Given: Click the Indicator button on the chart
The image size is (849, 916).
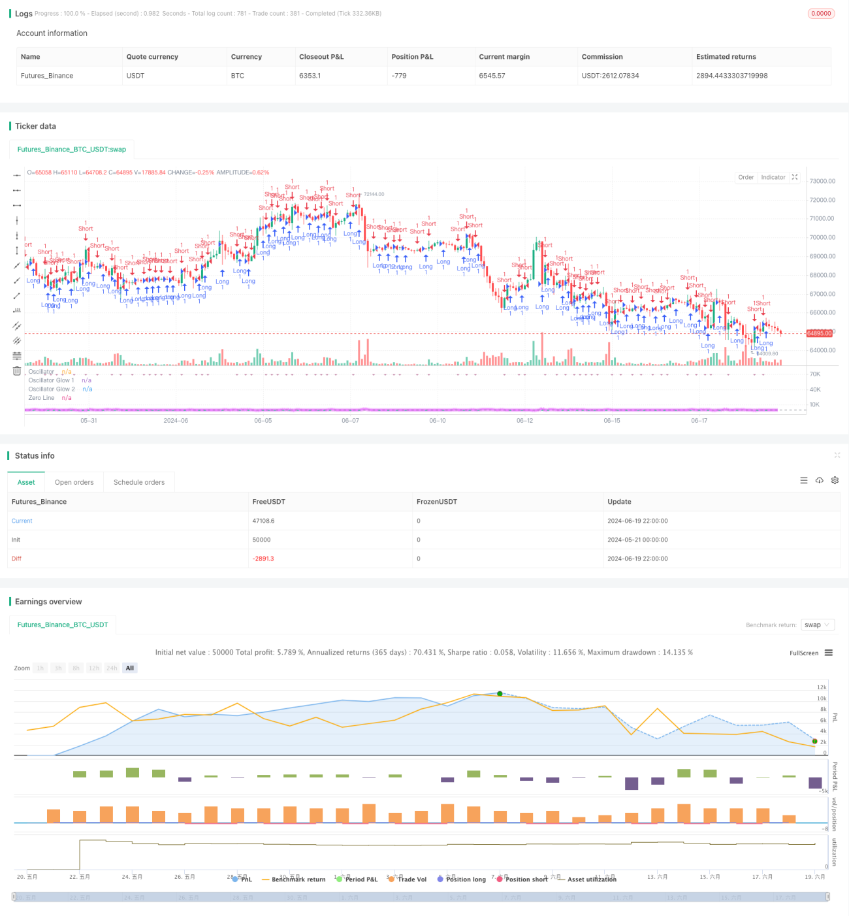Looking at the screenshot, I should 773,177.
